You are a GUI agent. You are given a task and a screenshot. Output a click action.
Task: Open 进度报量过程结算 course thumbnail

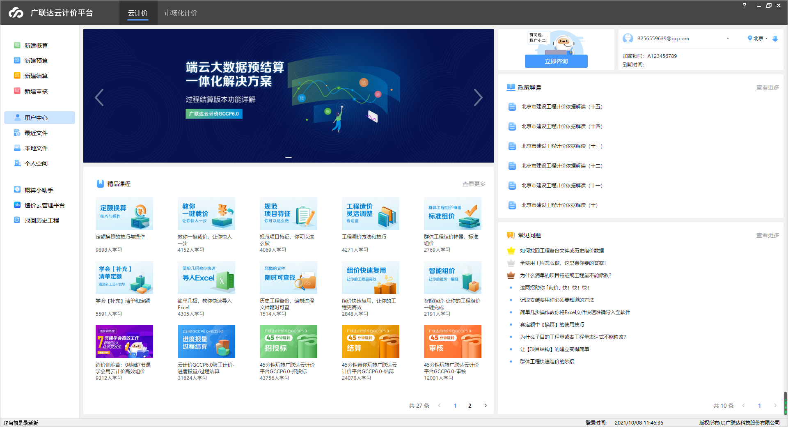coord(206,342)
